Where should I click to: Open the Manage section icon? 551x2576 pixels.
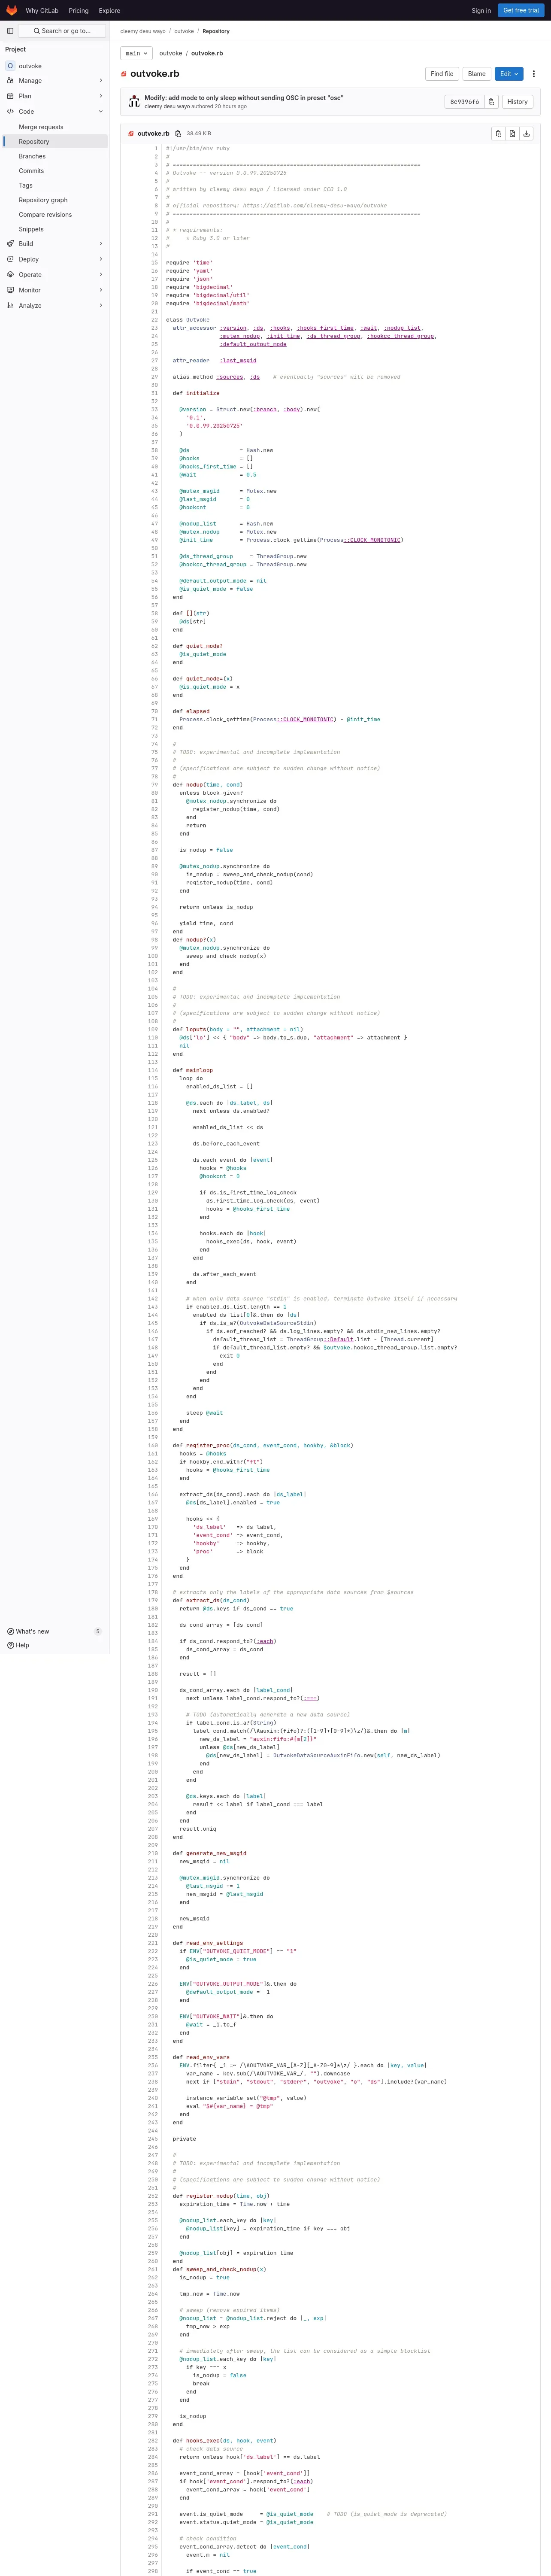[x=10, y=81]
